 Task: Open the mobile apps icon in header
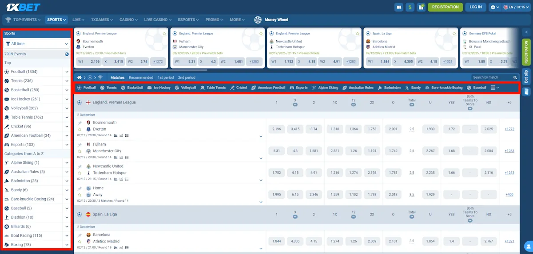coord(399,7)
